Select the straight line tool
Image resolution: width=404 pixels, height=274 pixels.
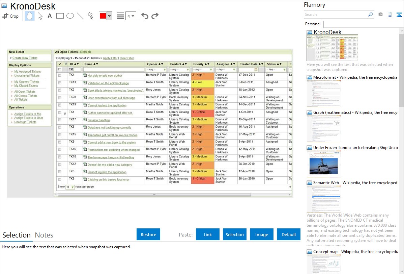pyautogui.click(x=80, y=16)
